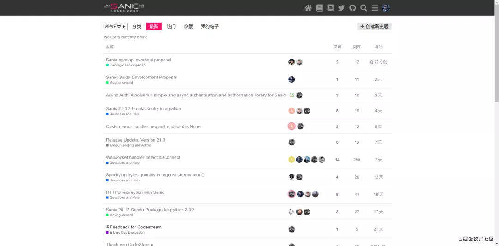
Task: Open topic Sanic 21.3.2 breaks sentry integration
Action: (x=144, y=109)
